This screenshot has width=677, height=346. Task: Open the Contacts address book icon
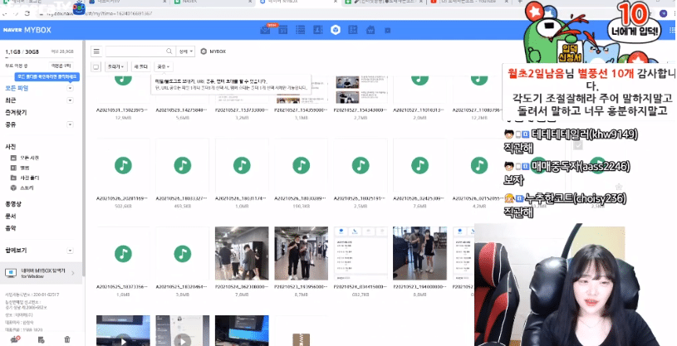coord(318,30)
